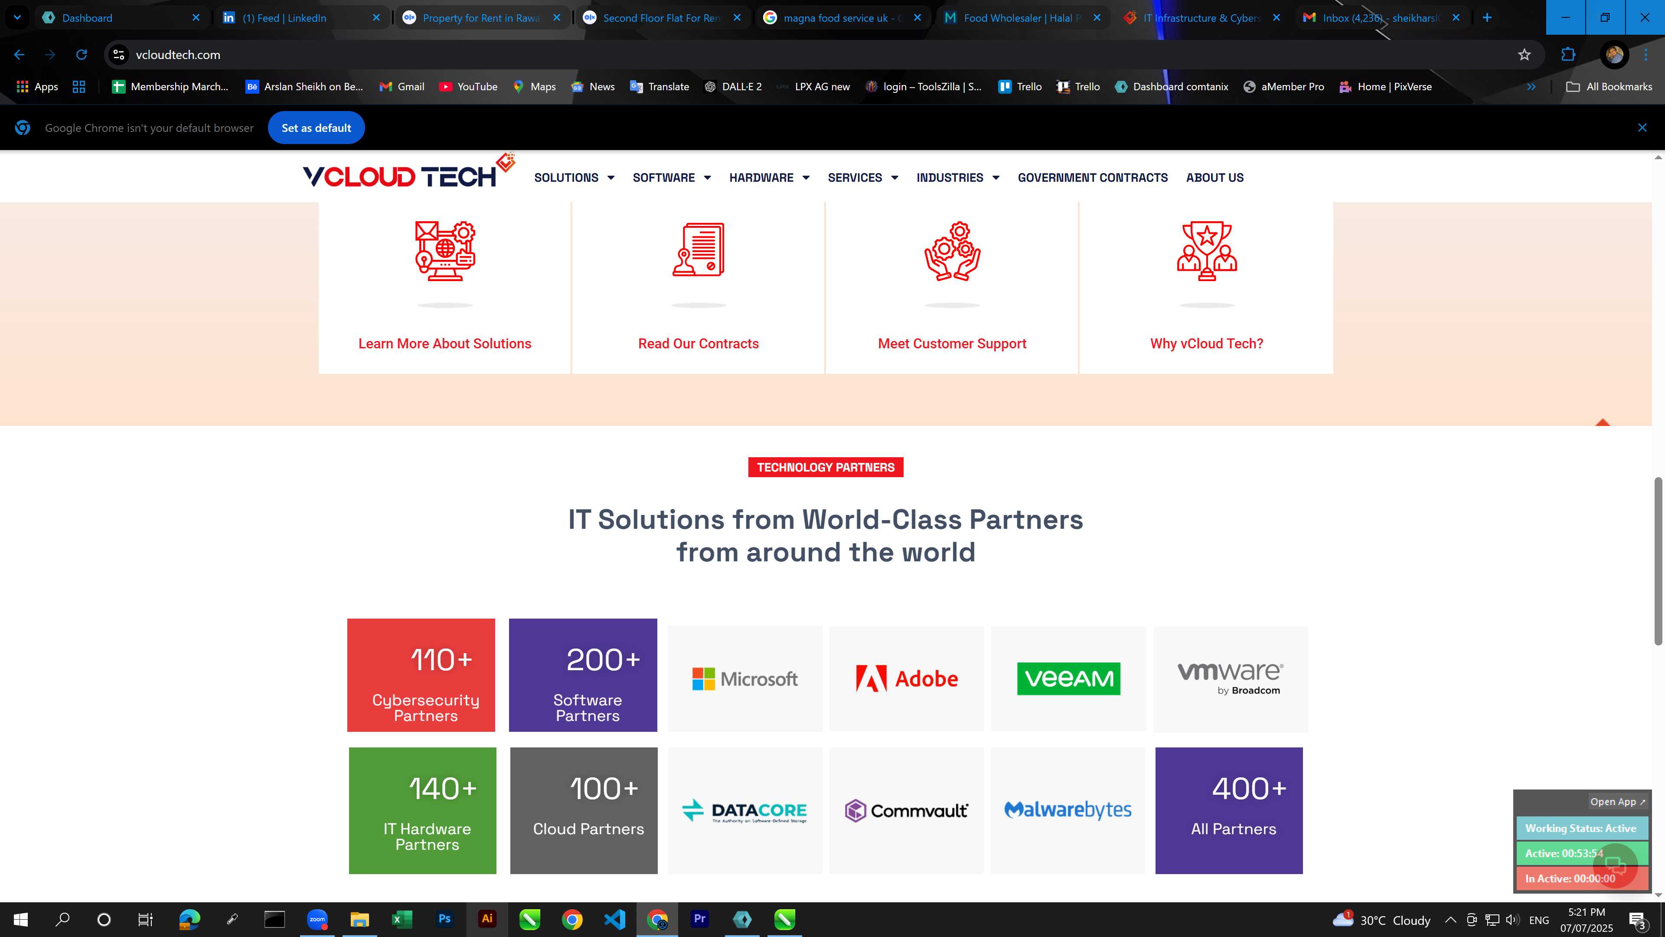Open Chrome's three-dot menu
This screenshot has height=937, width=1665.
pyautogui.click(x=1646, y=55)
